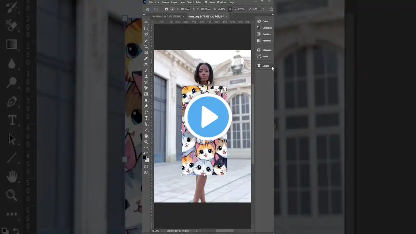Click the large blue play button

click(x=208, y=117)
